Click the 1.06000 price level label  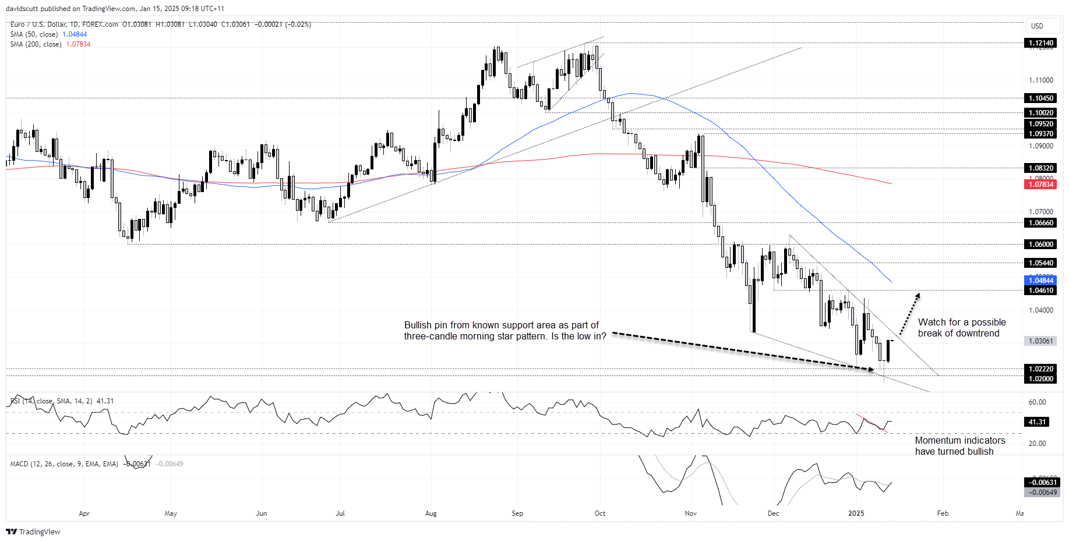click(x=1040, y=245)
